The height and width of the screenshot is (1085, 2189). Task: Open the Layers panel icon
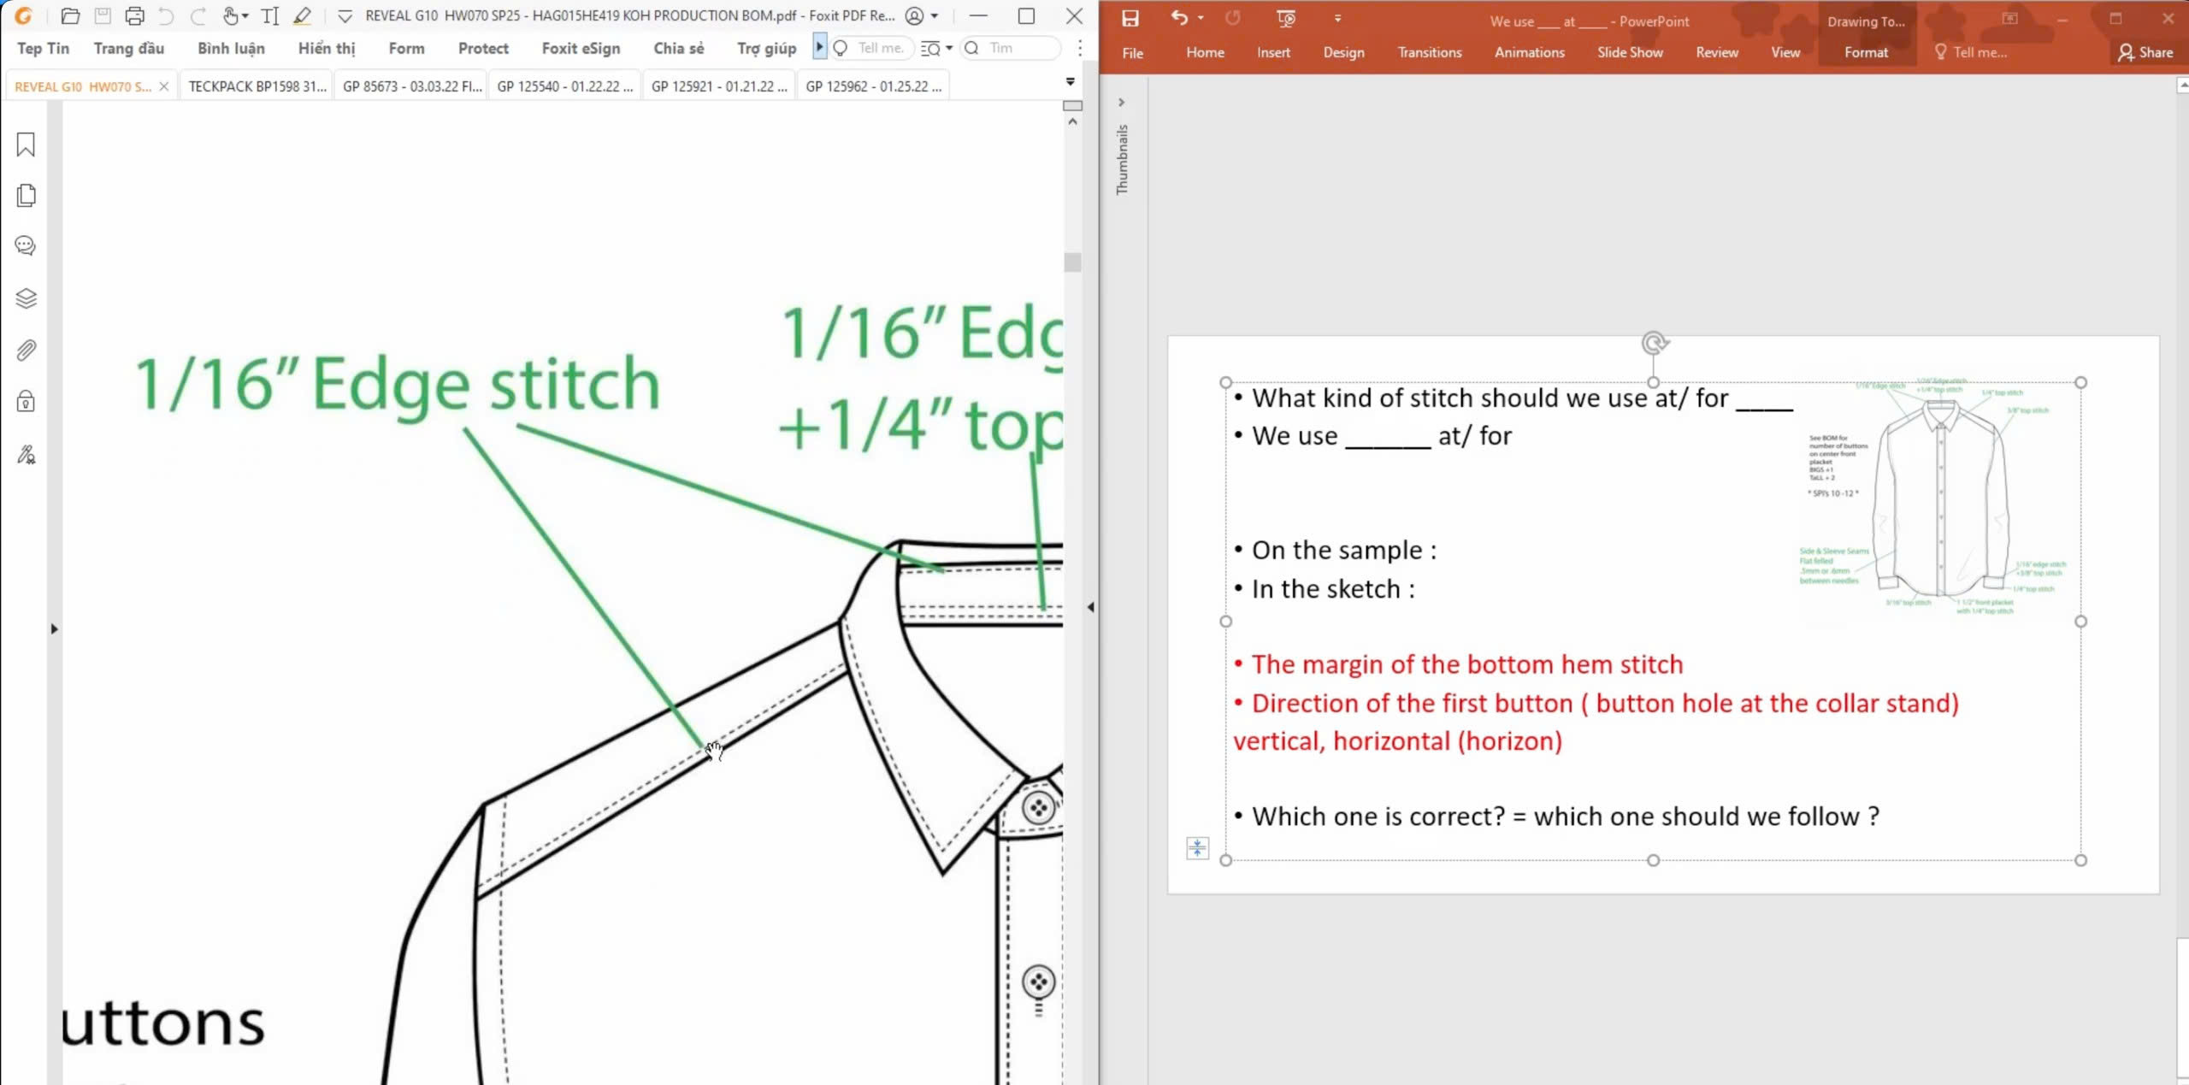26,298
